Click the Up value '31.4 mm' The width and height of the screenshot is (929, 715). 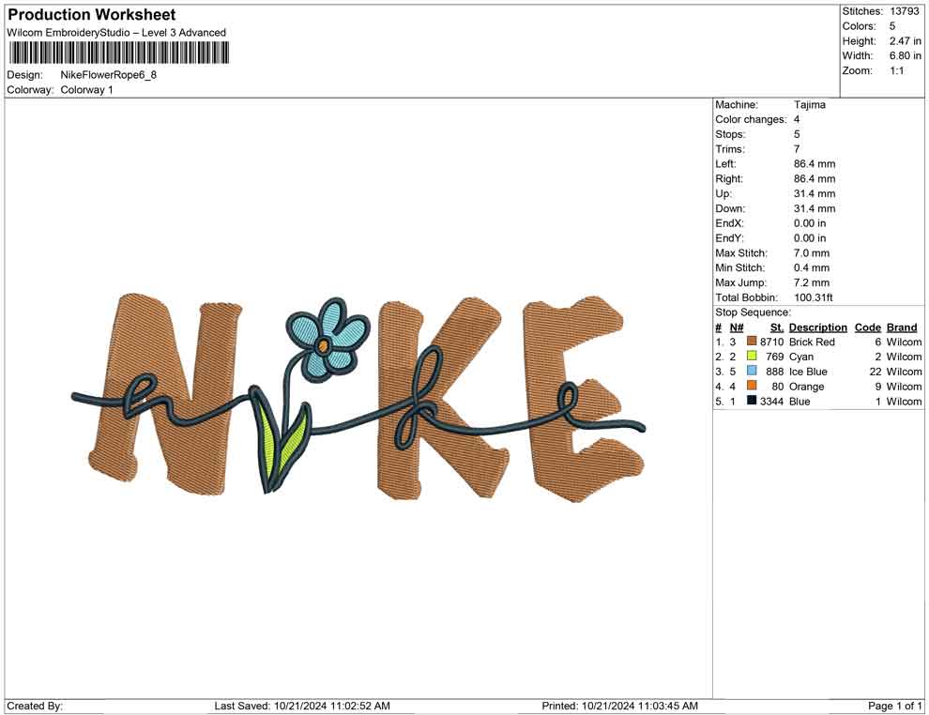[815, 193]
